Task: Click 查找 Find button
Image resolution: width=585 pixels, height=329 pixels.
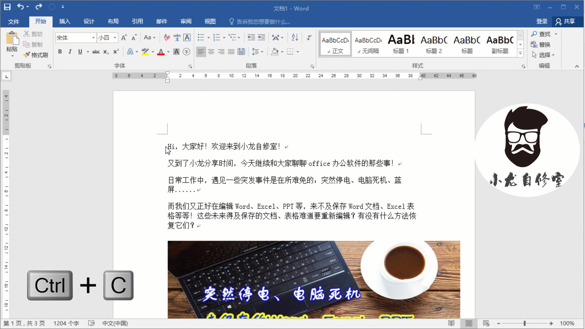Action: 541,34
